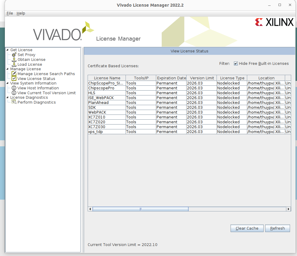
Task: Select Obtain License in the tree
Action: click(x=32, y=60)
